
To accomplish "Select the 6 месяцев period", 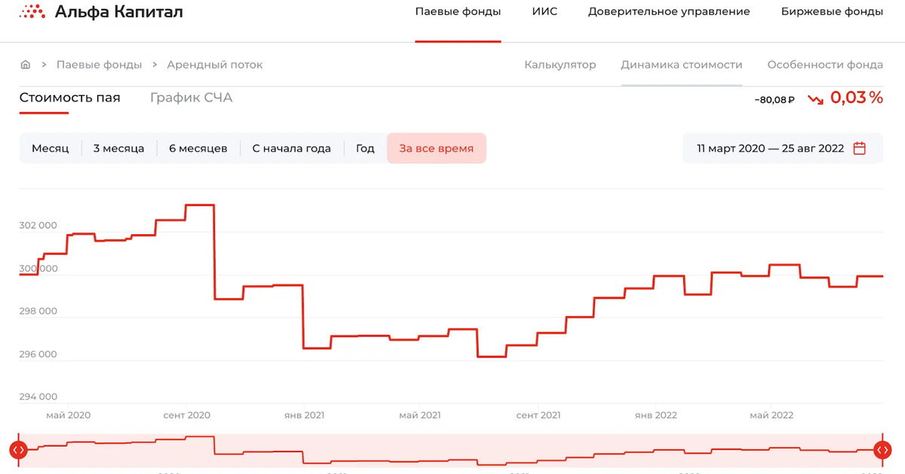I will click(198, 148).
